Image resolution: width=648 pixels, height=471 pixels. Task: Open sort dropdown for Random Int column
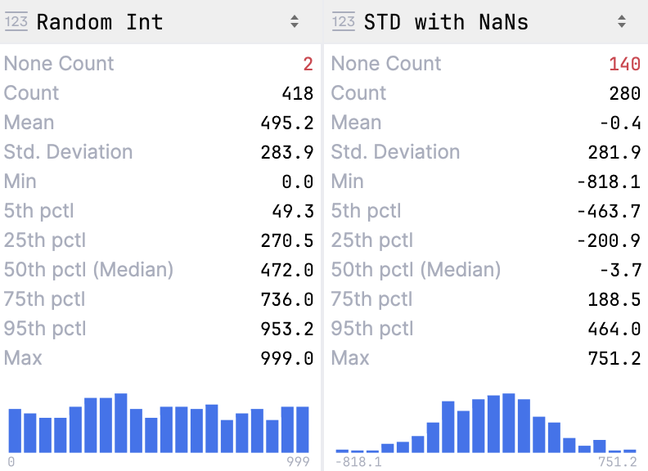[295, 22]
